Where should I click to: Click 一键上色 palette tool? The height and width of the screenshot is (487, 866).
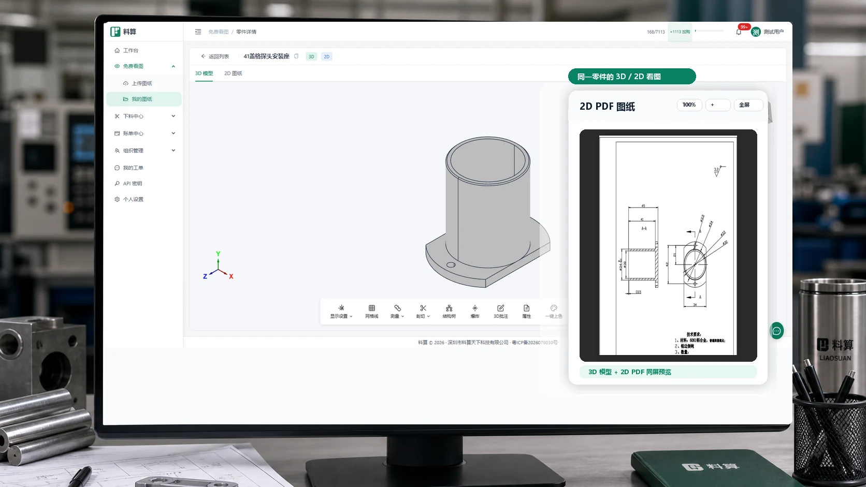click(554, 312)
